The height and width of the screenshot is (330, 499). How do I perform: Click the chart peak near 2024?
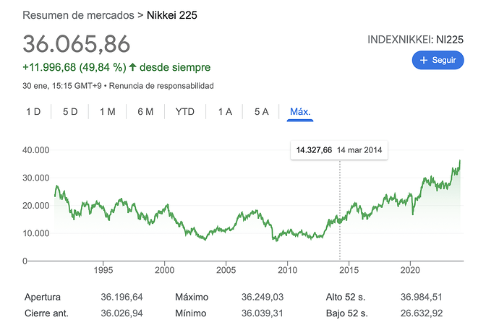point(460,161)
